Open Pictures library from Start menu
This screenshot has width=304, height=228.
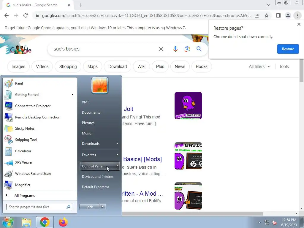click(x=100, y=123)
